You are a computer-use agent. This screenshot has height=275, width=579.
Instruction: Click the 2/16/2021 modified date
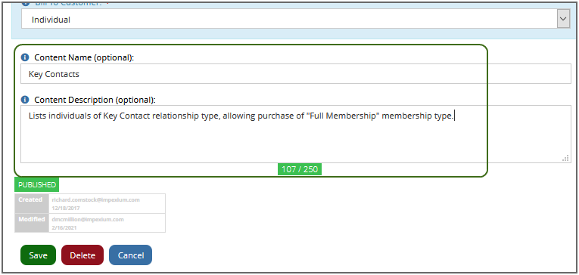tap(63, 228)
